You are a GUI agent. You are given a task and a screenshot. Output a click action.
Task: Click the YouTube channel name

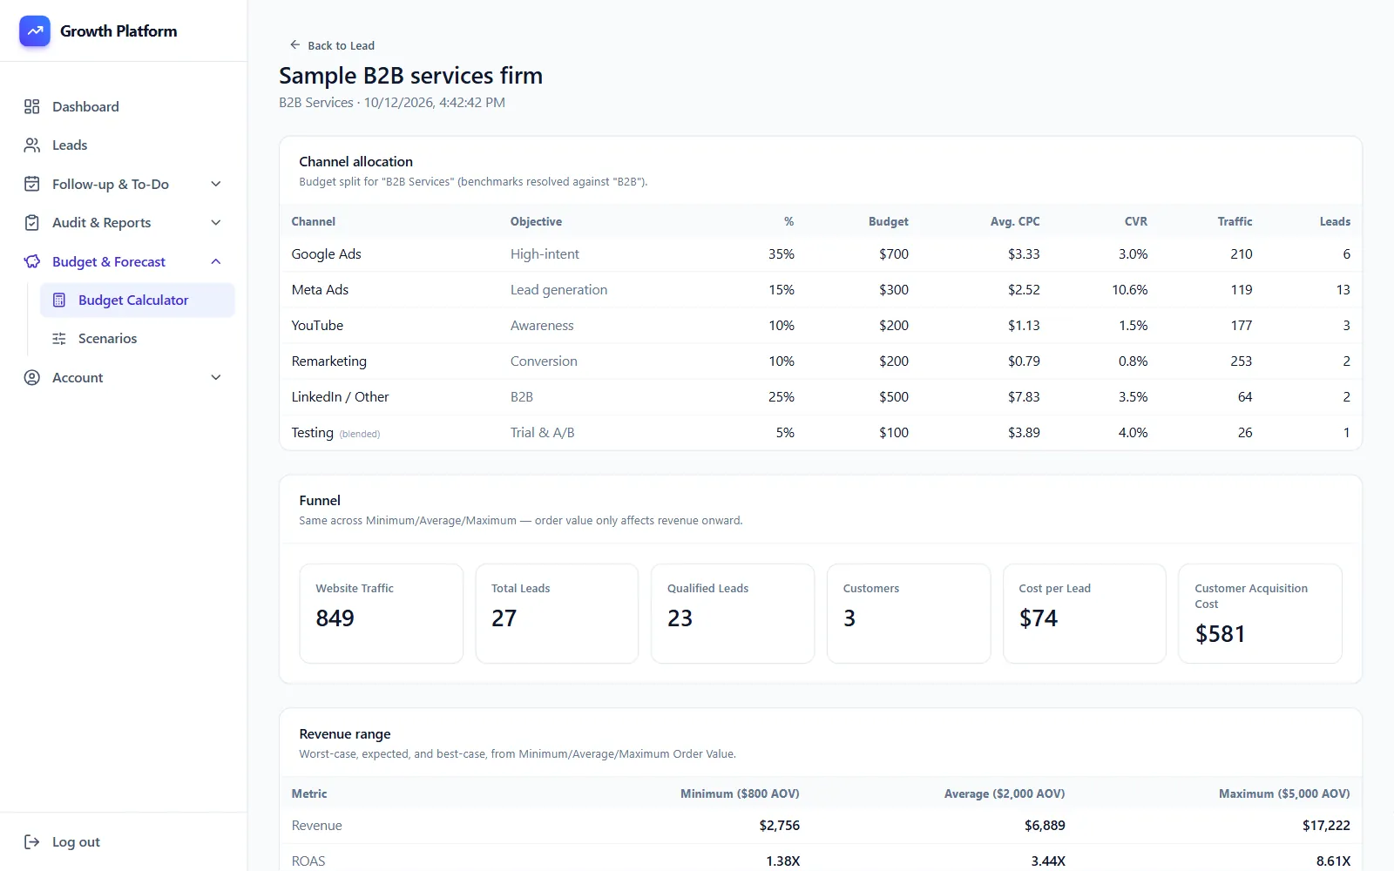[317, 325]
